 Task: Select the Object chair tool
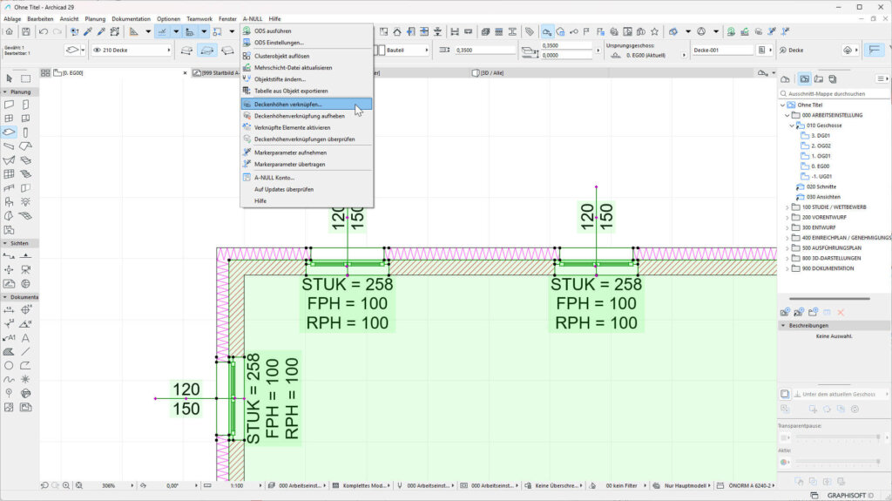[9, 202]
